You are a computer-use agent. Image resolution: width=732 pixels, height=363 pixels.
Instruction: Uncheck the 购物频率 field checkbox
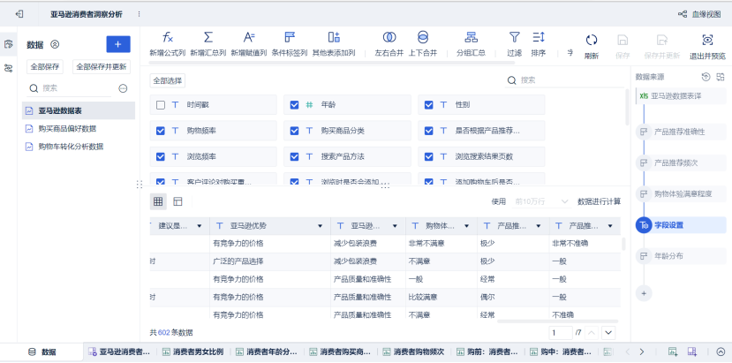(161, 132)
